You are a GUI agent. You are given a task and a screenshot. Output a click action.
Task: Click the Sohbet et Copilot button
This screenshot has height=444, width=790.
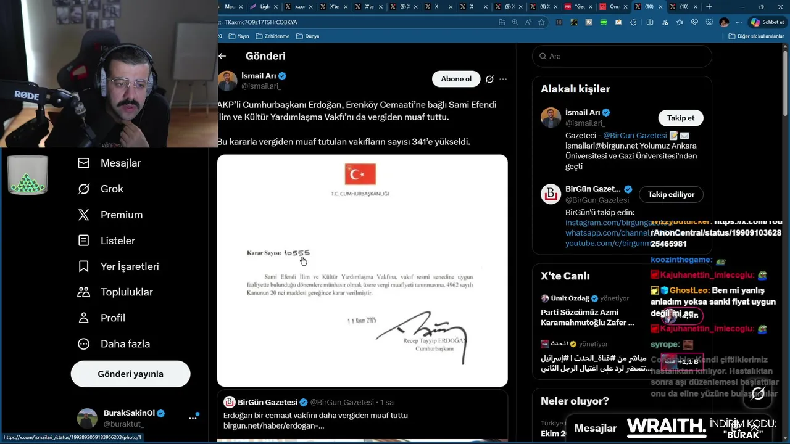(767, 22)
